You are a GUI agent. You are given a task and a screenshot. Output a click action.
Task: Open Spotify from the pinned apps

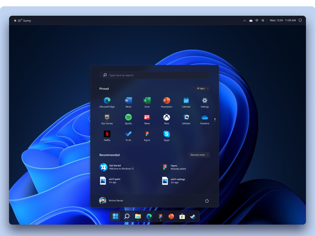[128, 118]
